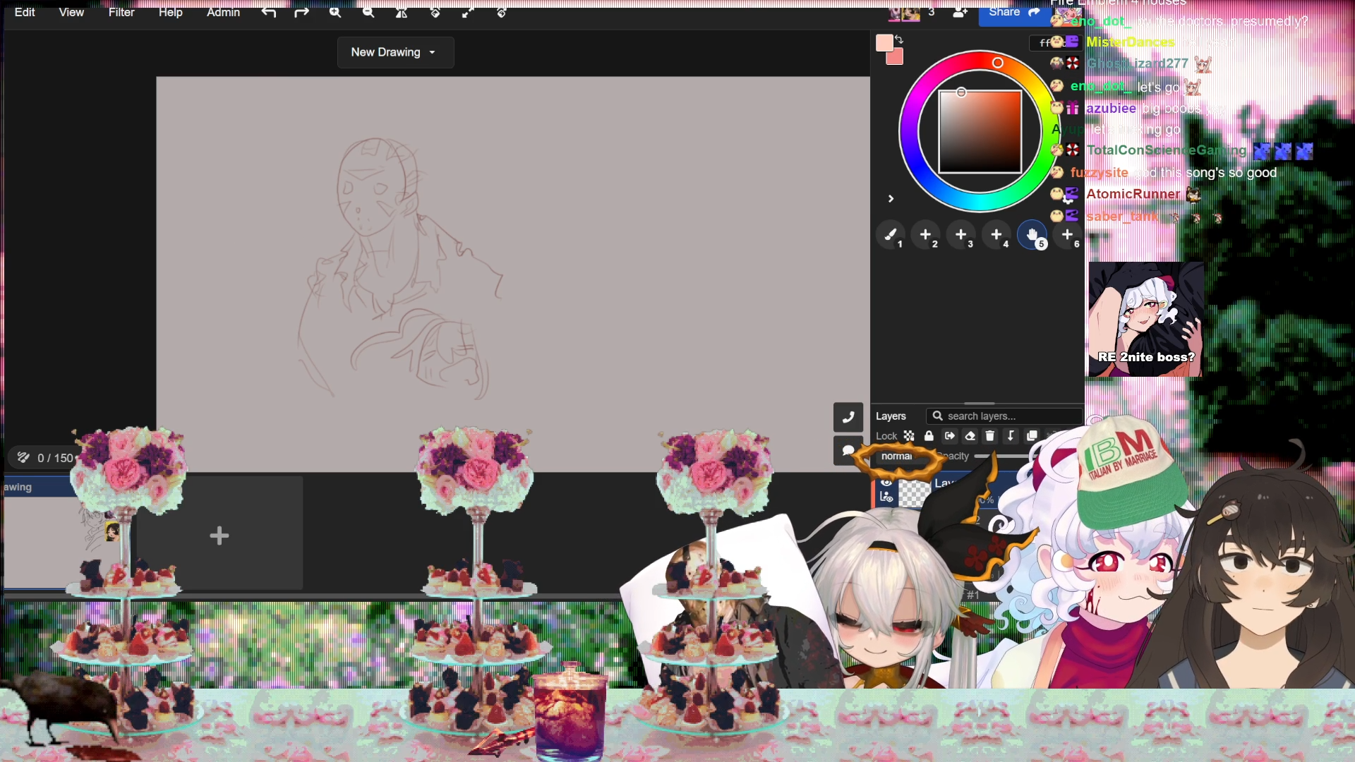Zoom out with magnifier minus icon
The image size is (1355, 762).
coord(368,12)
